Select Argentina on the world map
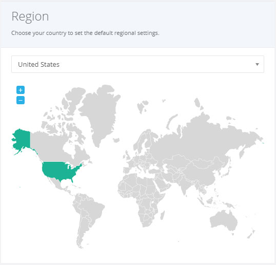The width and height of the screenshot is (276, 265). click(82, 233)
